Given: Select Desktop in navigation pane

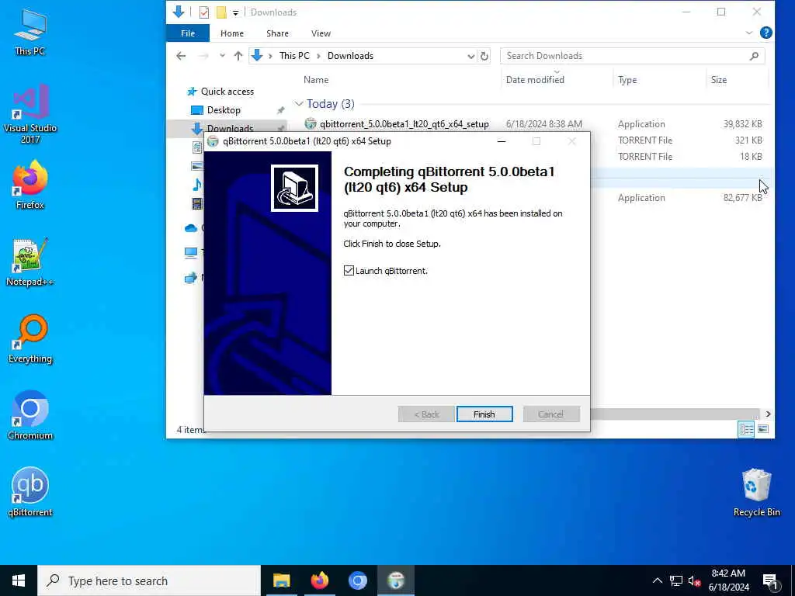Looking at the screenshot, I should (224, 110).
